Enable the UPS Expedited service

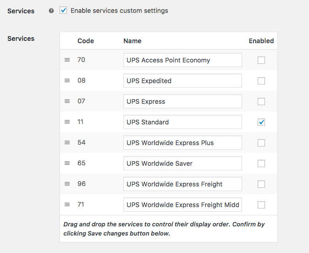click(x=261, y=81)
